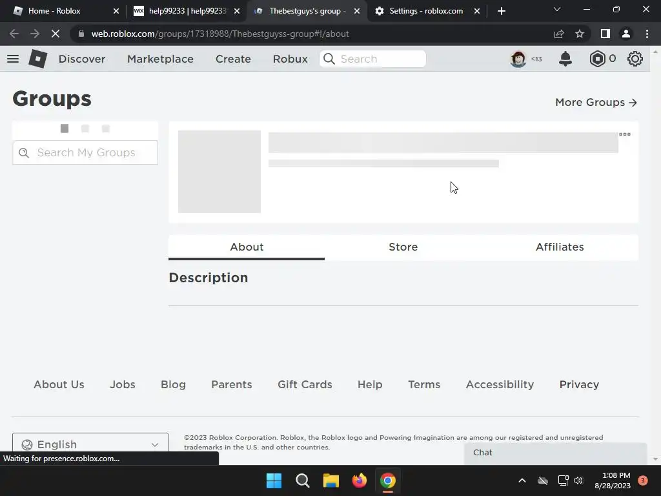661x496 pixels.
Task: Open the About Us footer link
Action: click(x=59, y=385)
